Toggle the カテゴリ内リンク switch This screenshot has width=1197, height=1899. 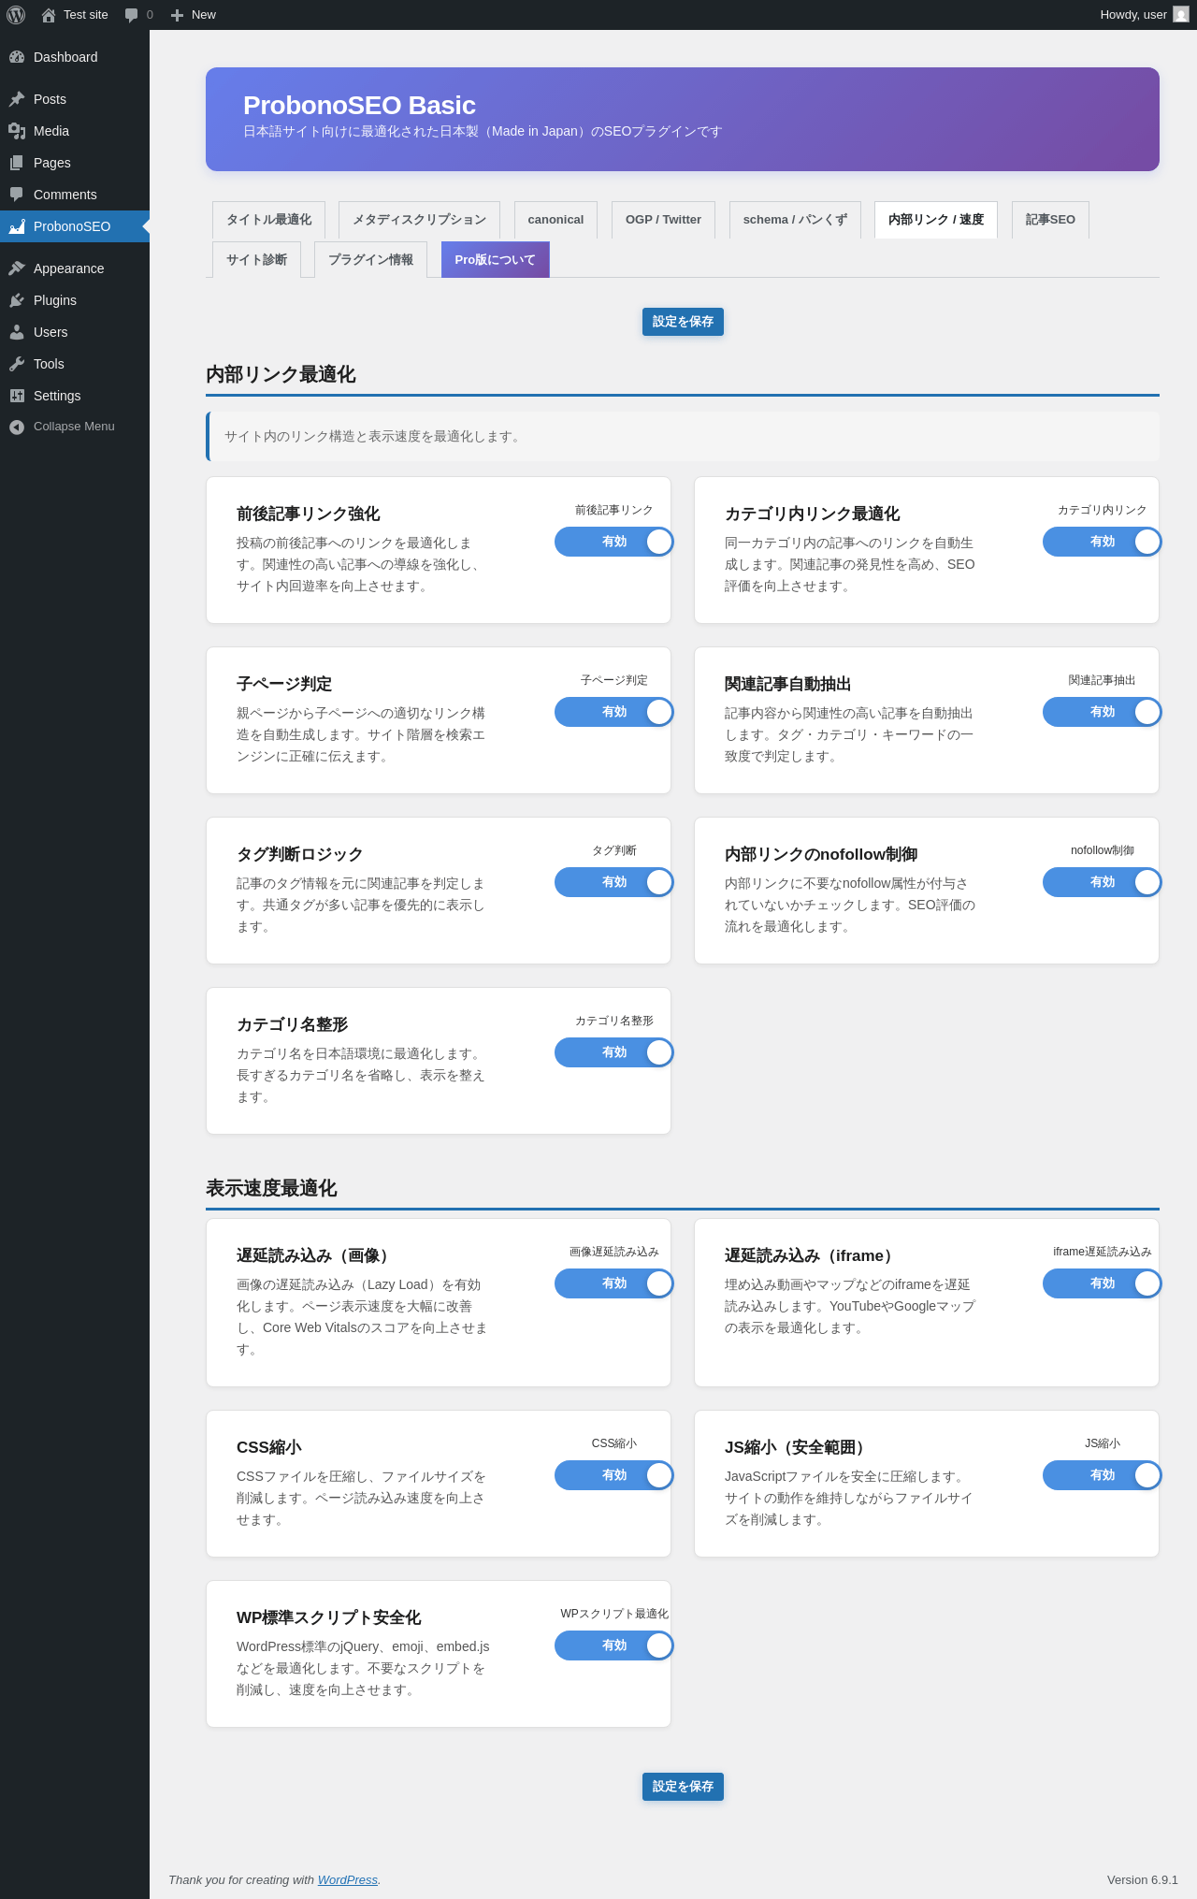1102,542
